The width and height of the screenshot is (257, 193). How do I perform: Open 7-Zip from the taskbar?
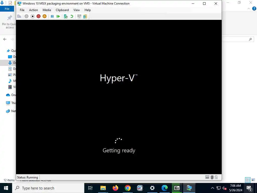pos(177,188)
